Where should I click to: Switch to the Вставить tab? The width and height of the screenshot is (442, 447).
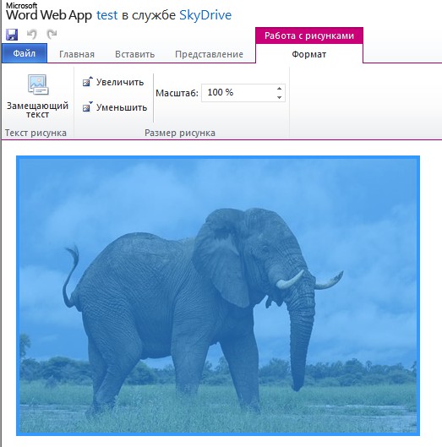tap(135, 54)
